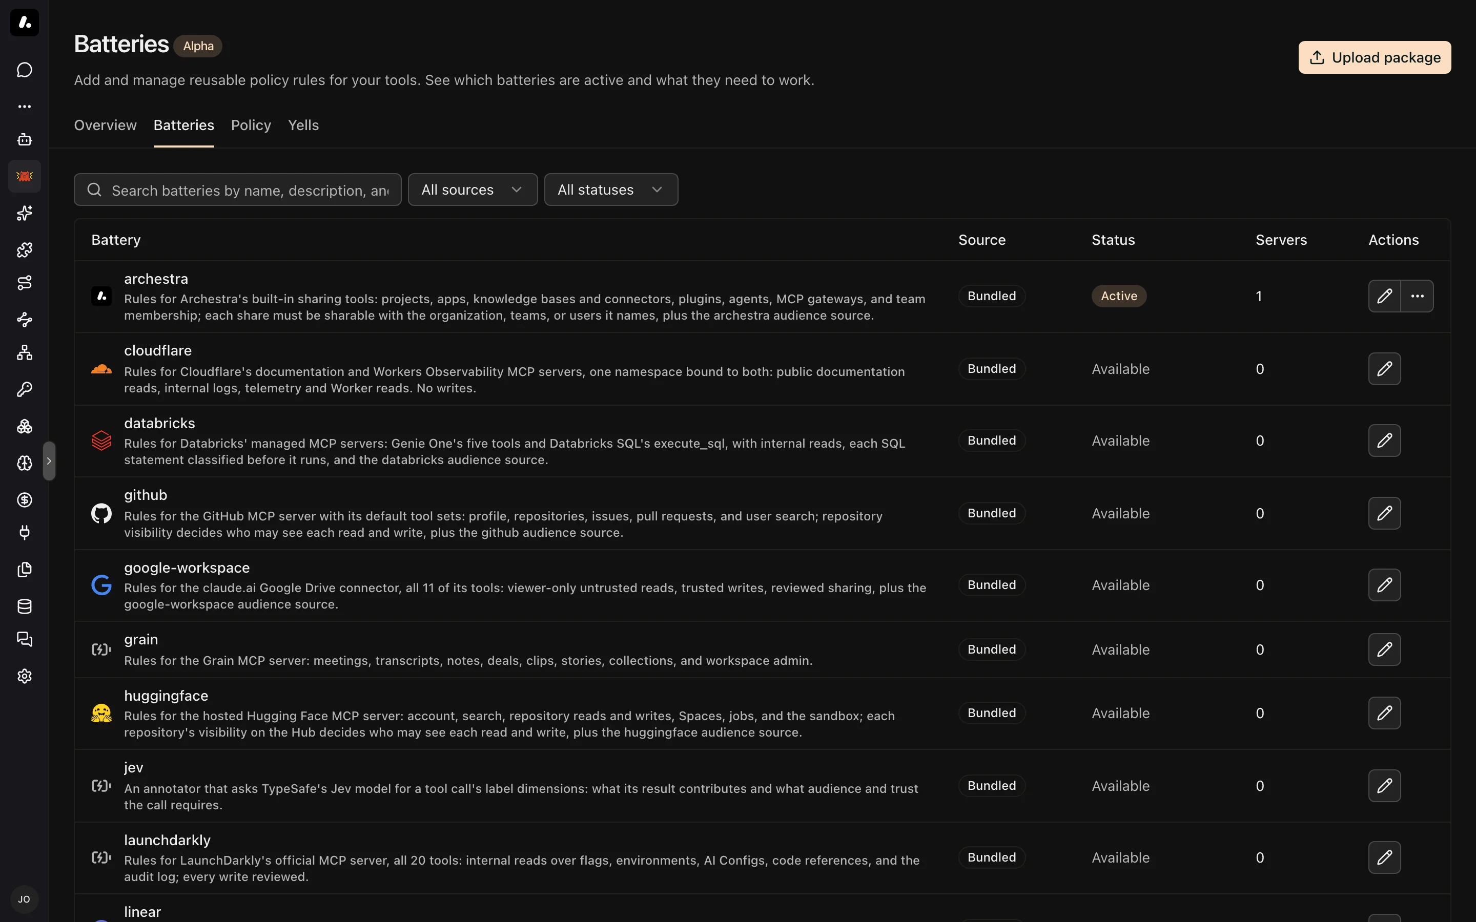This screenshot has height=922, width=1476.
Task: Click the Upload package button
Action: [1375, 57]
